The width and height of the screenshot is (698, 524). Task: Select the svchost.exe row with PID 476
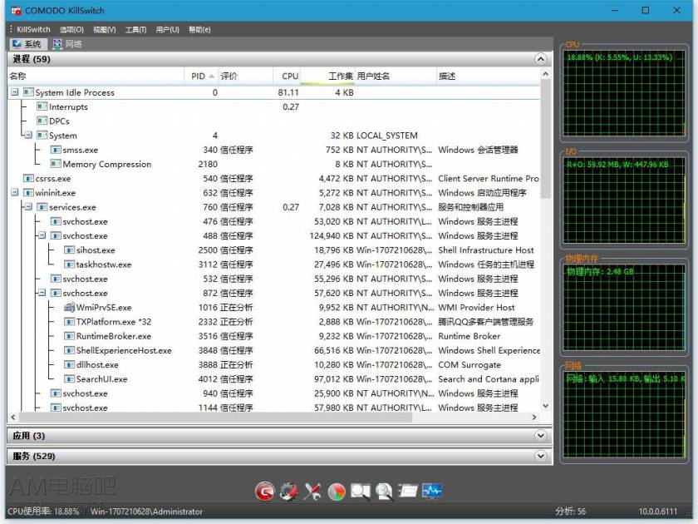coord(273,221)
